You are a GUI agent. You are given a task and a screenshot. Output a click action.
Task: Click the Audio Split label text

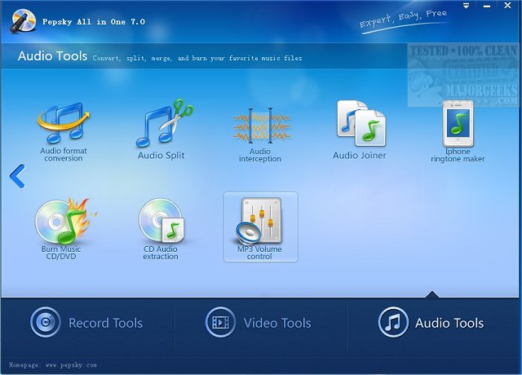coord(161,156)
